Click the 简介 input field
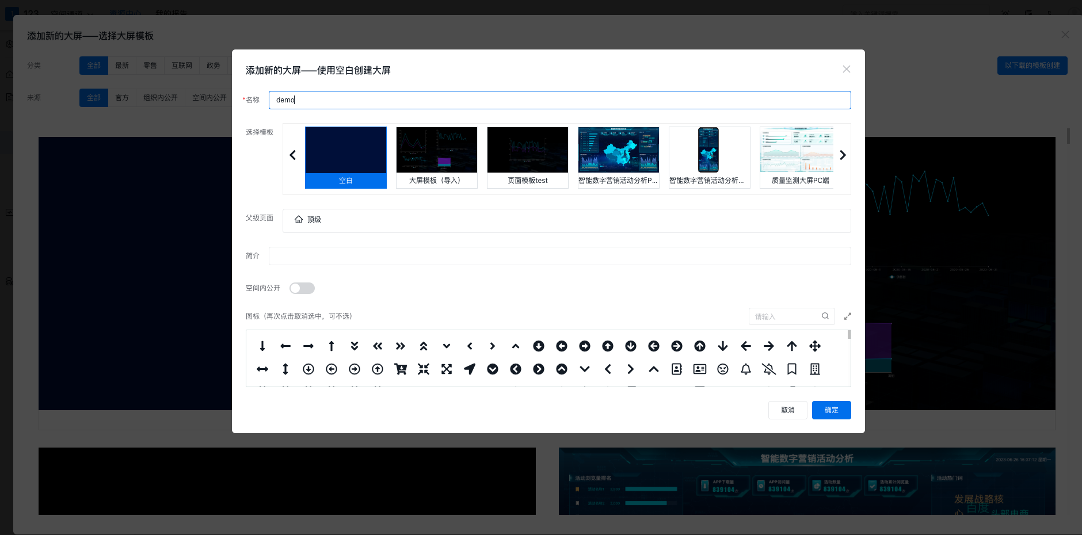This screenshot has height=535, width=1082. (560, 256)
